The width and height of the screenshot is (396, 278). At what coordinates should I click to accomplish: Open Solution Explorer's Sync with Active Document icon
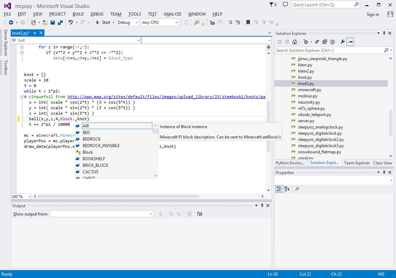click(x=317, y=42)
